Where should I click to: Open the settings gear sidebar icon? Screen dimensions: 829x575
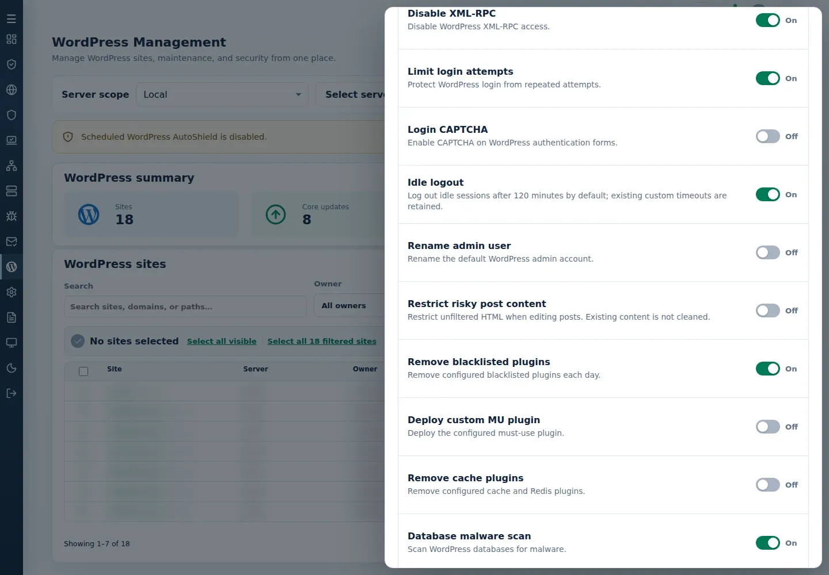click(x=12, y=292)
